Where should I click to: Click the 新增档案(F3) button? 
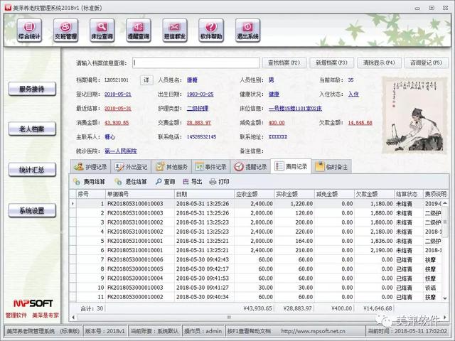pos(331,63)
